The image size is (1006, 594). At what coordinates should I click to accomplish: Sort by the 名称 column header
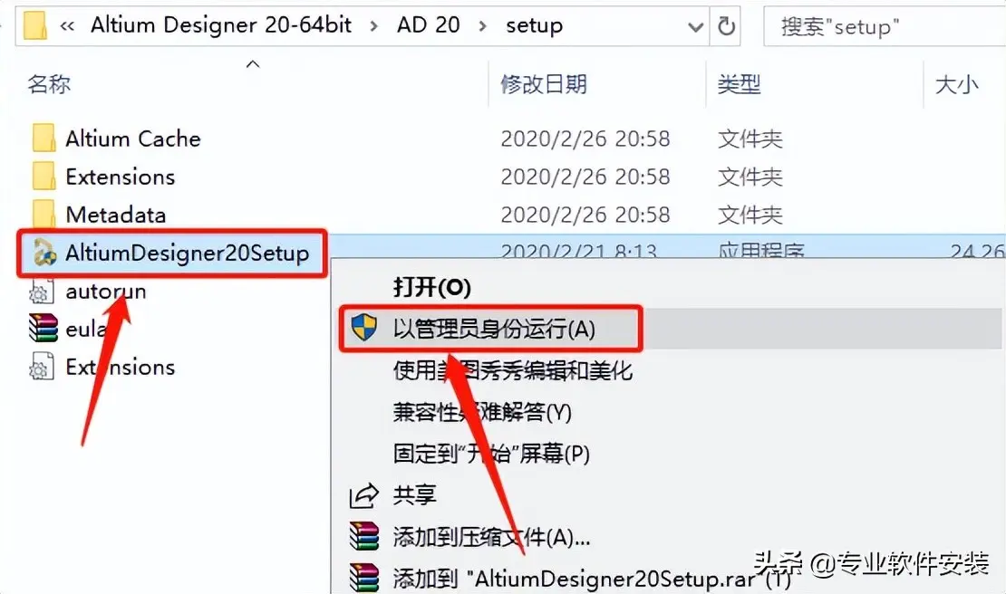(49, 84)
